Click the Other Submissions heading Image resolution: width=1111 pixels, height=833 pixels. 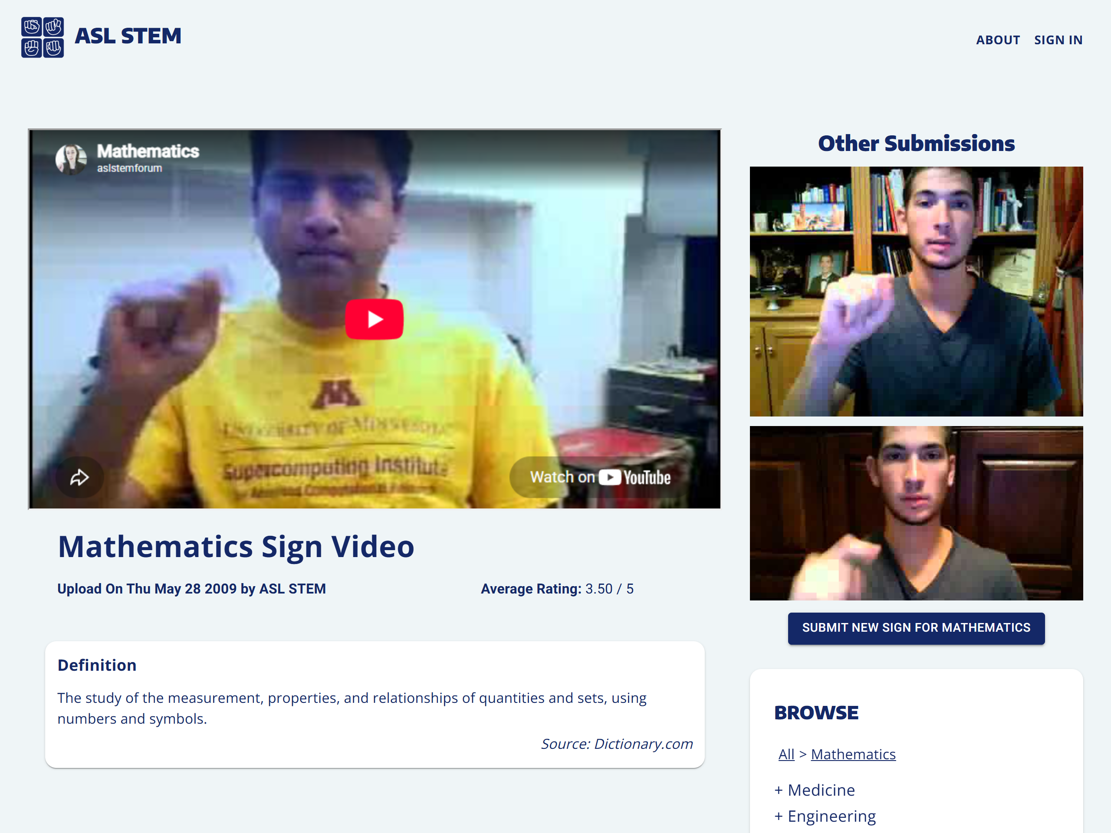pyautogui.click(x=916, y=143)
